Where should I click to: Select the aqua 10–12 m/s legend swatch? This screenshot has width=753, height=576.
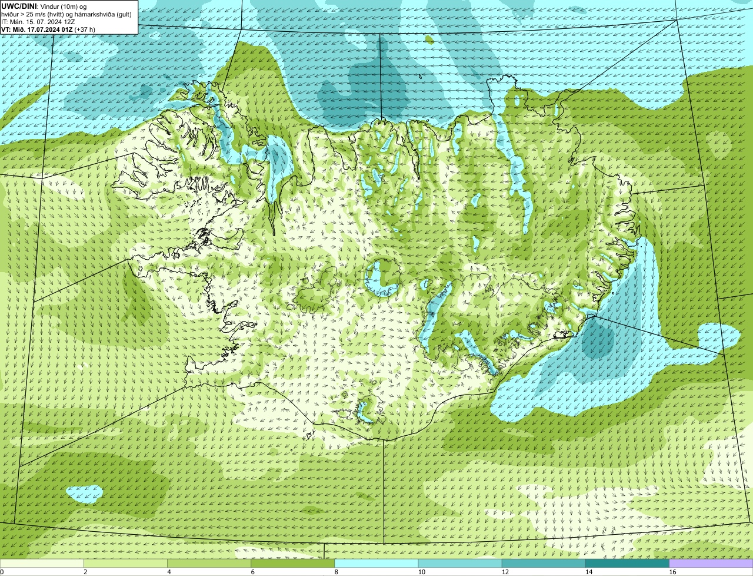click(460, 564)
